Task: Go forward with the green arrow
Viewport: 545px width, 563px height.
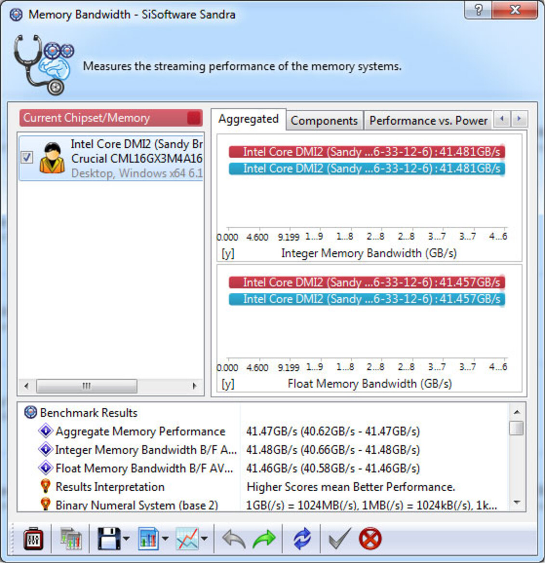Action: pos(264,539)
